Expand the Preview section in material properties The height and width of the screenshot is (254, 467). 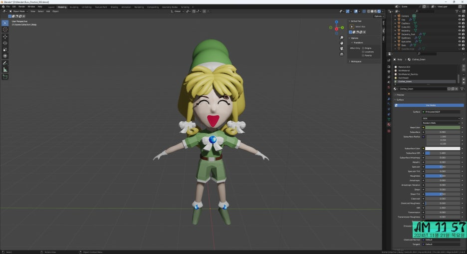[401, 95]
